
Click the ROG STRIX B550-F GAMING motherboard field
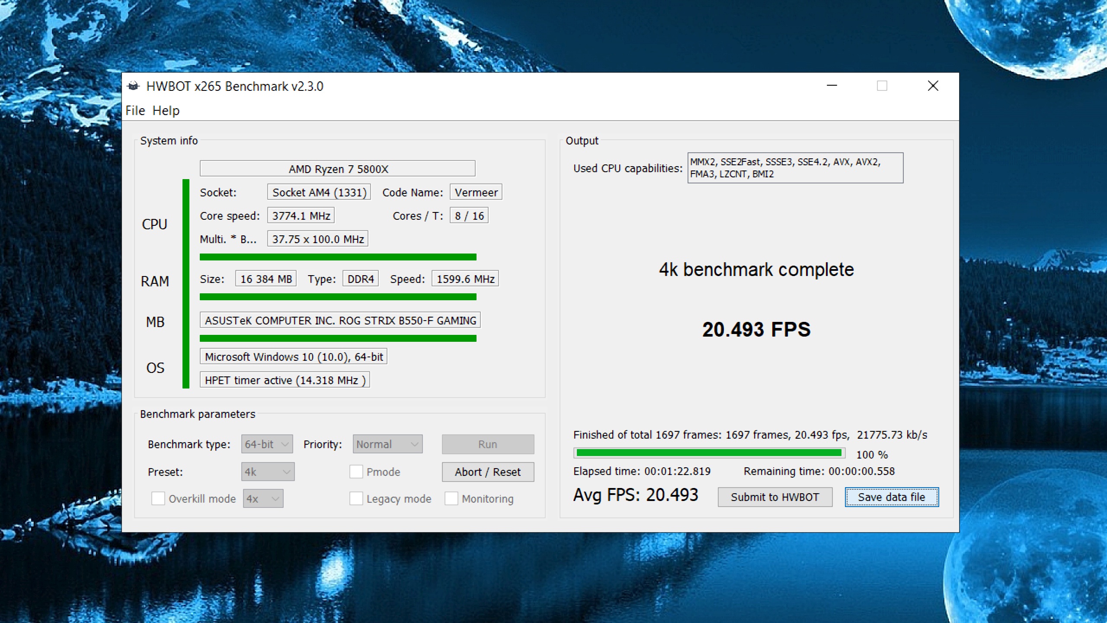click(x=340, y=320)
